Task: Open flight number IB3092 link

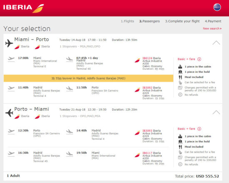Action: (x=147, y=88)
